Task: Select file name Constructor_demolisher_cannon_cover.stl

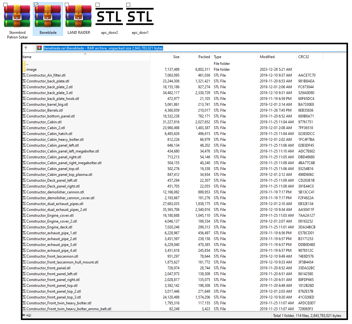Action: pyautogui.click(x=61, y=198)
